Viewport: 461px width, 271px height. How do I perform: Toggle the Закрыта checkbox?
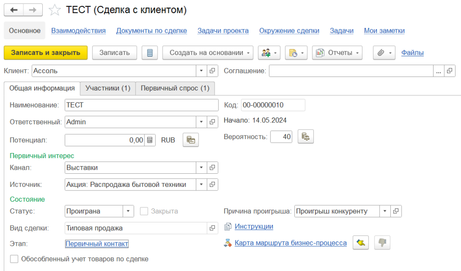(x=144, y=211)
